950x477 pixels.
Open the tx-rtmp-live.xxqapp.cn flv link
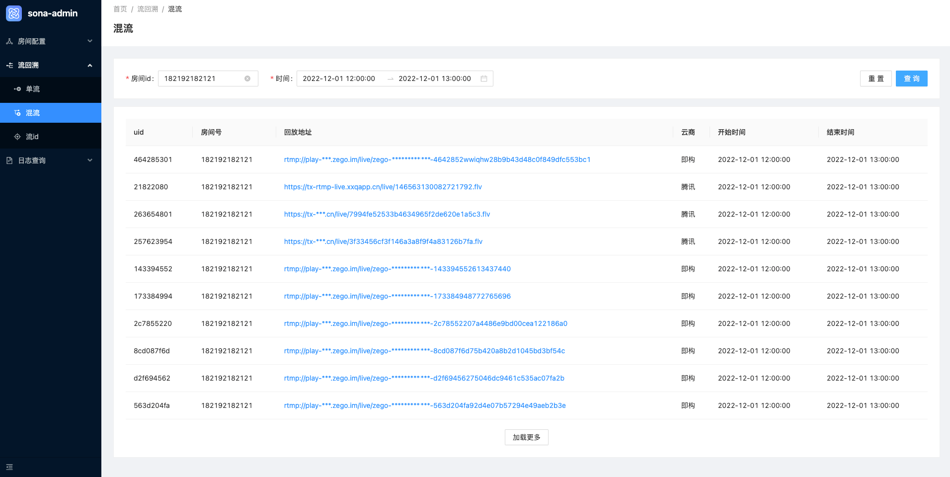tap(383, 187)
